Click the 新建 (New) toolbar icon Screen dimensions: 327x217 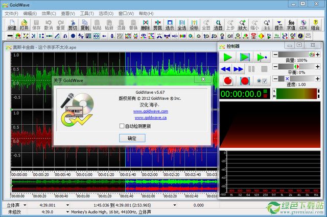tap(12, 25)
